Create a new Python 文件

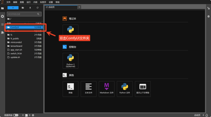point(125,89)
